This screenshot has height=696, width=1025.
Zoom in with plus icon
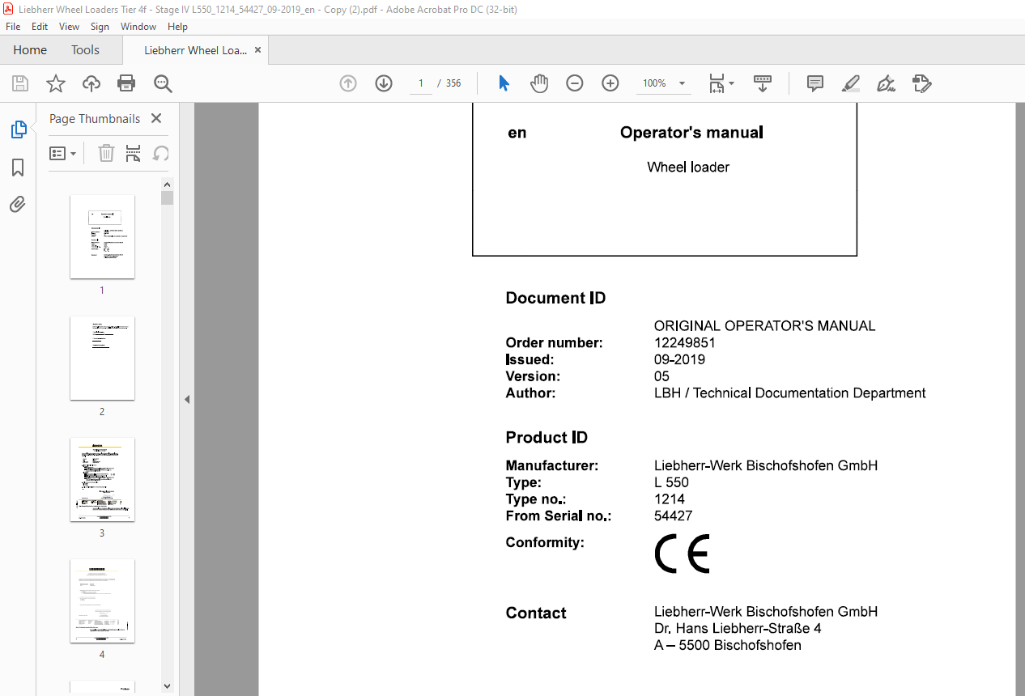pyautogui.click(x=610, y=83)
